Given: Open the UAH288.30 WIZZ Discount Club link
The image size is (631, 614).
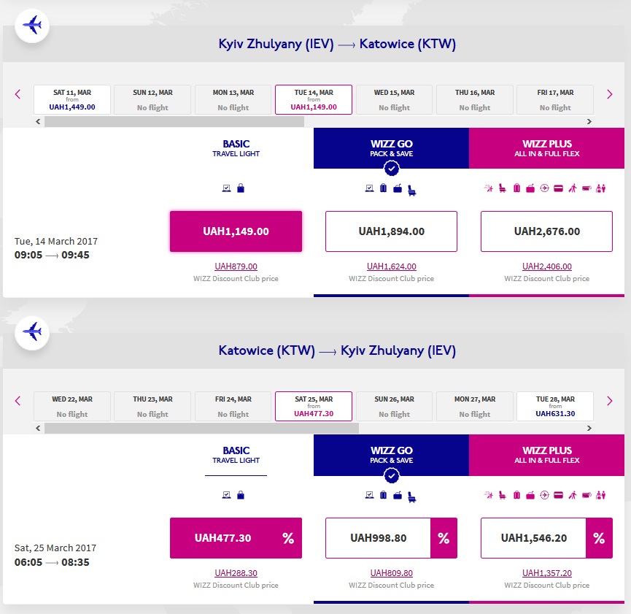Looking at the screenshot, I should point(236,573).
